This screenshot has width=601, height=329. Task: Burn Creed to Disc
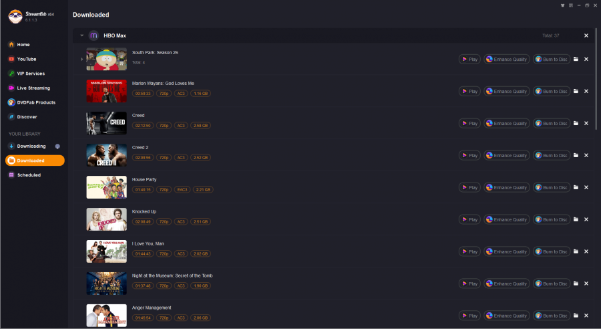click(552, 123)
